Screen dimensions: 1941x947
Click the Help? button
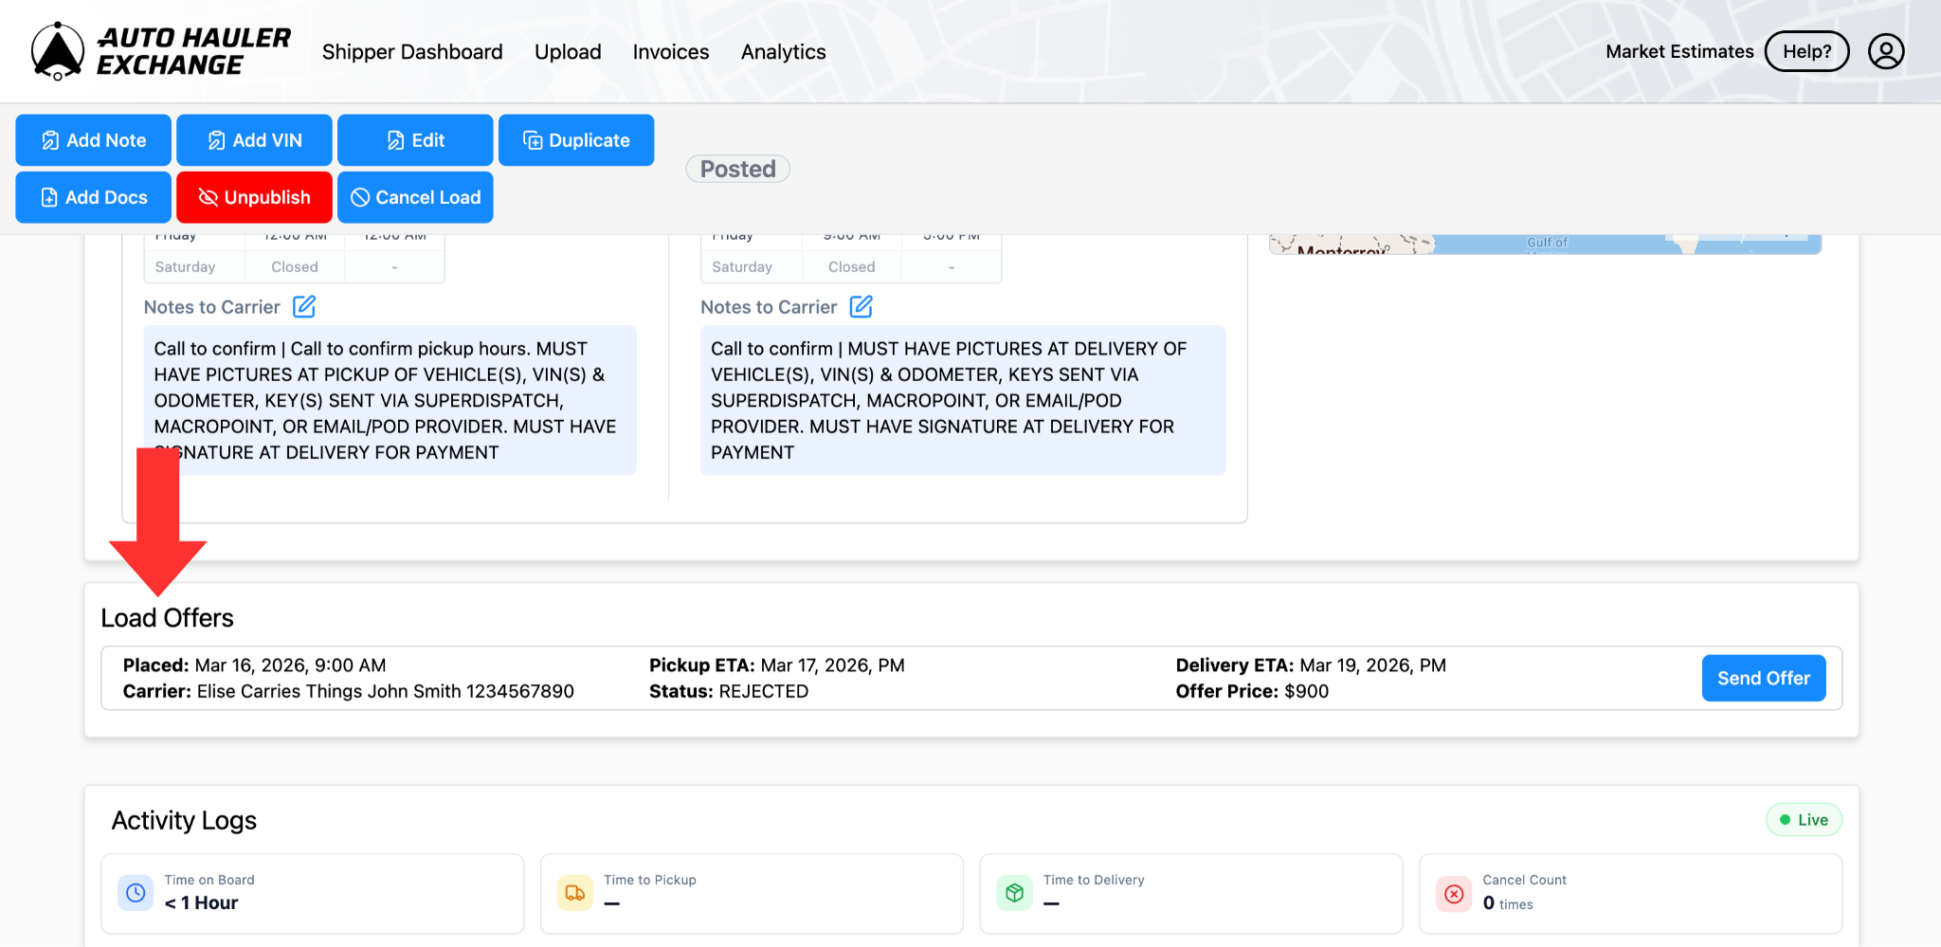[1806, 52]
